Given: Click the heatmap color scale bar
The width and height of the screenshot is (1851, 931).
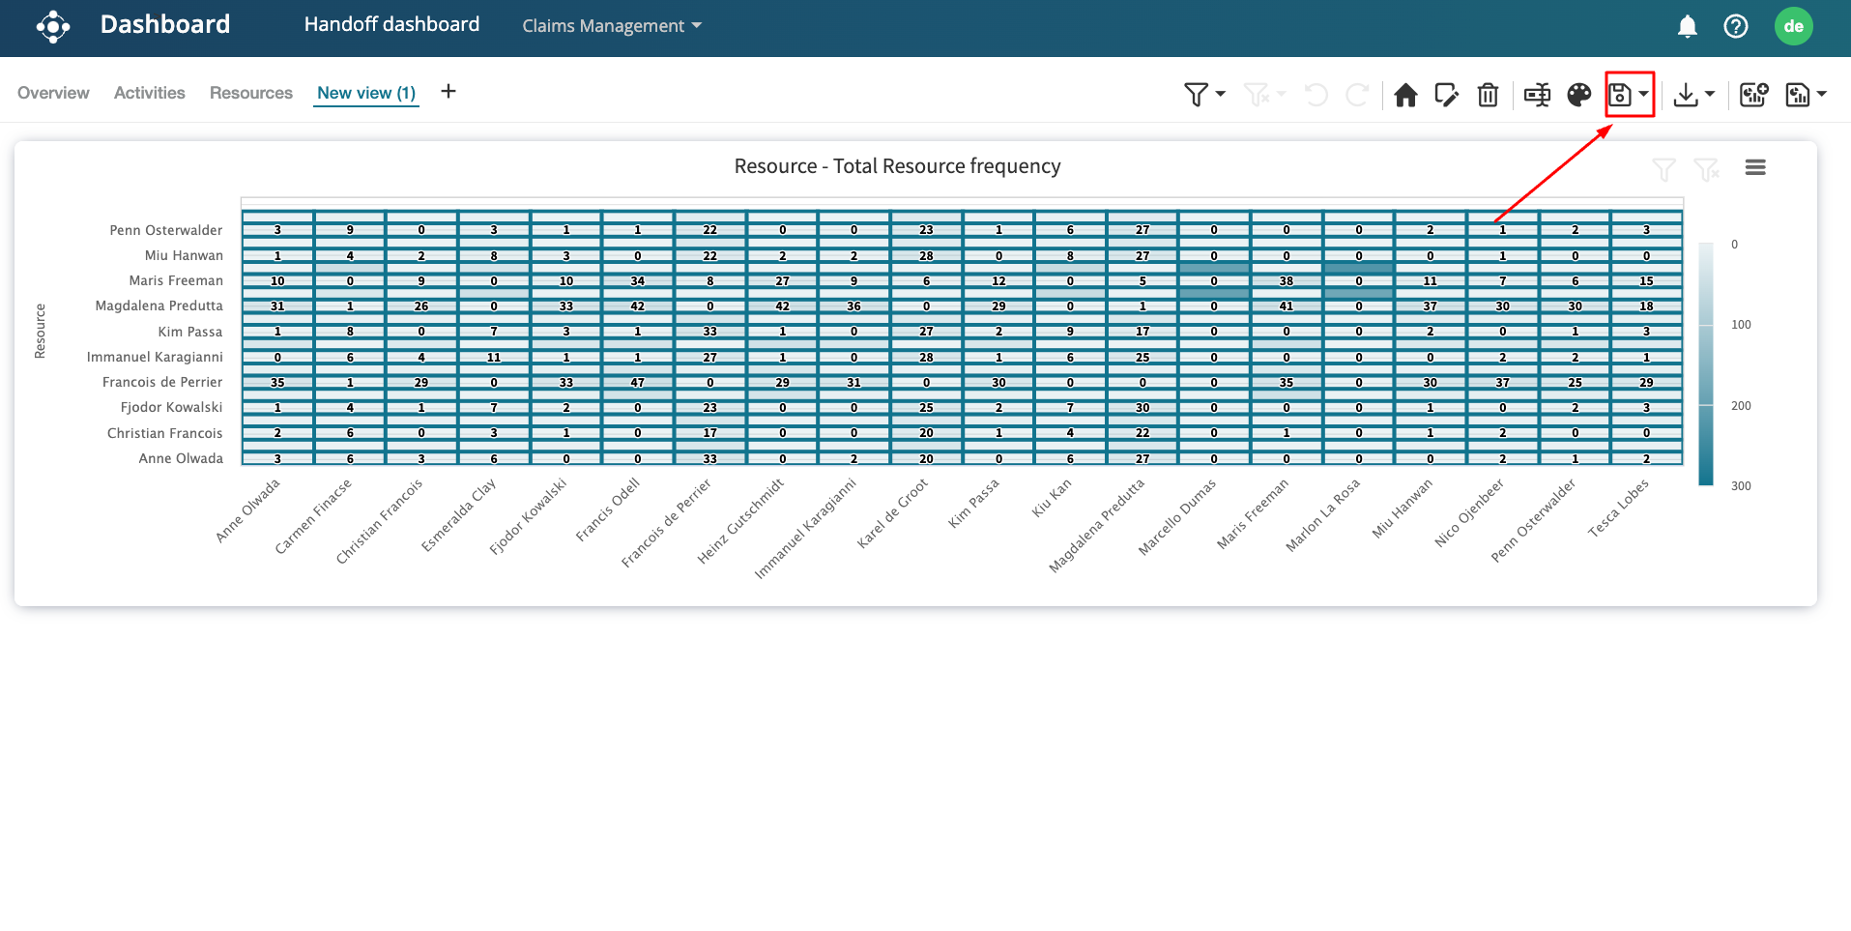Looking at the screenshot, I should (x=1706, y=364).
